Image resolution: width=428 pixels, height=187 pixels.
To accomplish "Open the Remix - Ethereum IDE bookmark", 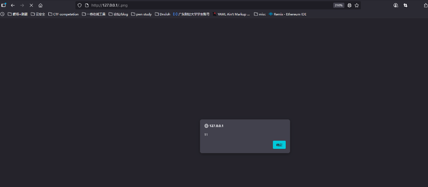I will point(287,14).
